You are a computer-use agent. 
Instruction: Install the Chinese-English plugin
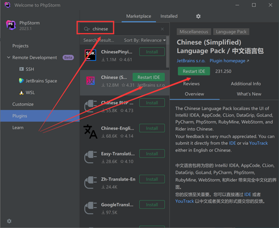pos(152,128)
